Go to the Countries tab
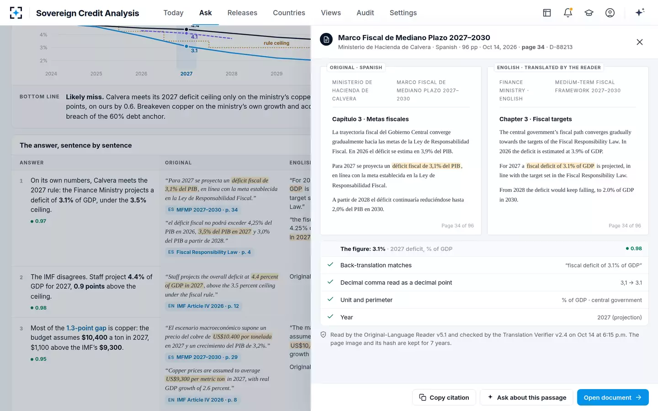 (x=289, y=13)
